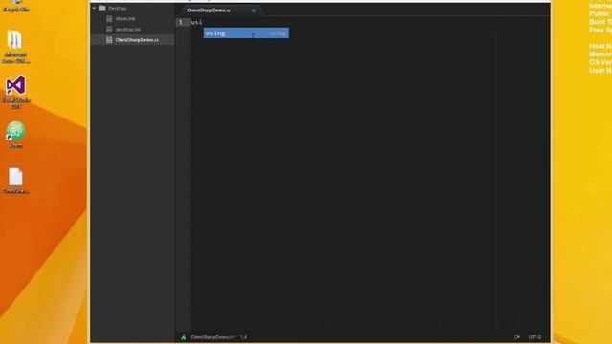Open the UTF-8 encoding selector

535,337
